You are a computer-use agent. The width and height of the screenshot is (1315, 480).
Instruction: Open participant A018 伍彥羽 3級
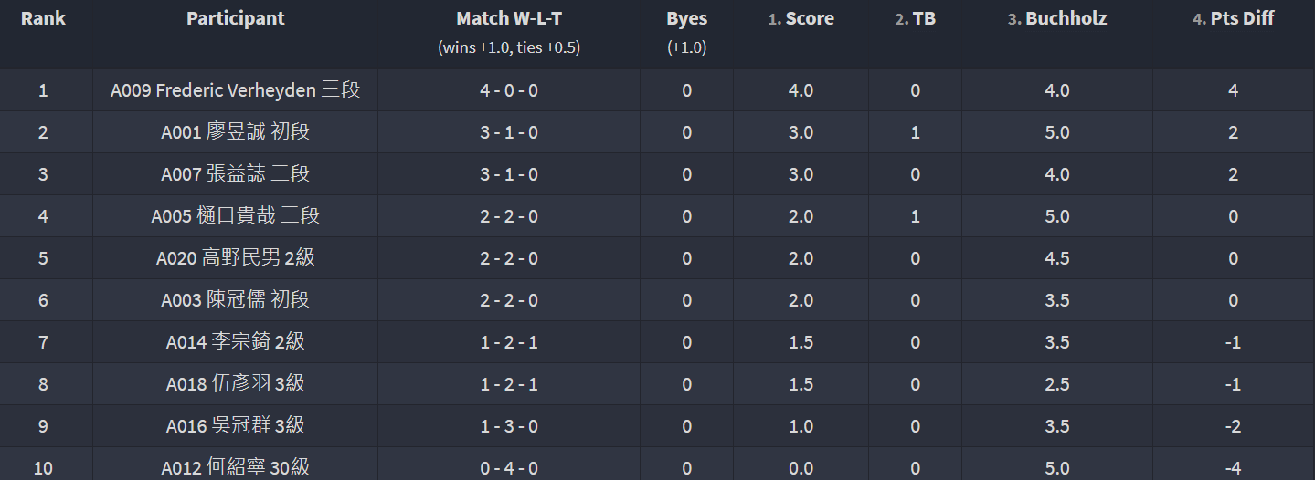[x=236, y=384]
